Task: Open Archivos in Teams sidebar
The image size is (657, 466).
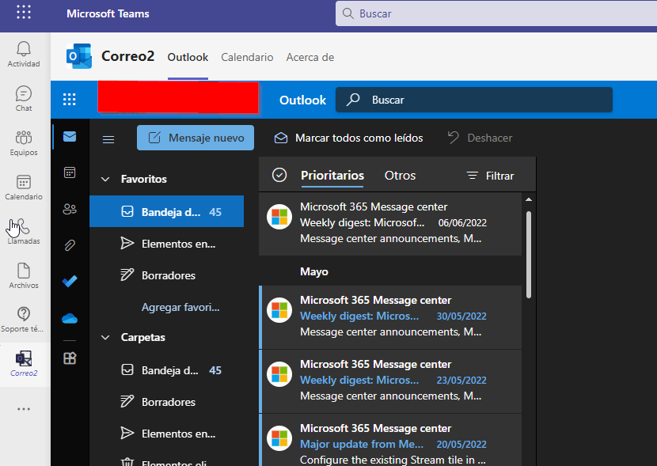Action: (x=24, y=276)
